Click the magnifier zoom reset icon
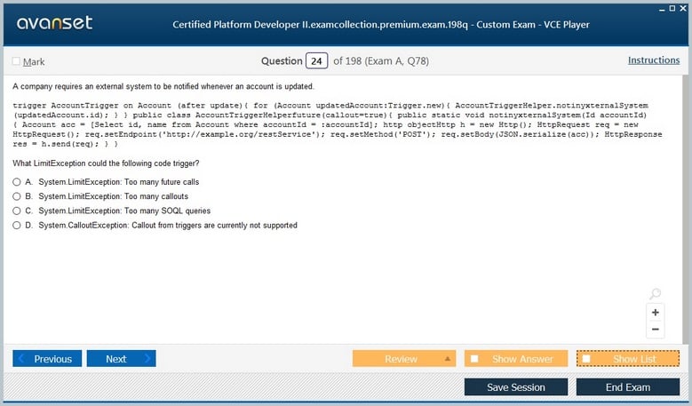 click(656, 293)
